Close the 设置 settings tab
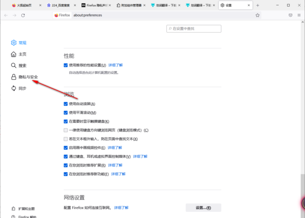Screen dimensions: 305x218 (x=249, y=5)
